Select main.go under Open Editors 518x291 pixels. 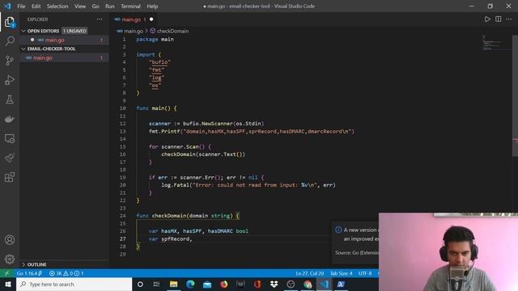point(54,40)
